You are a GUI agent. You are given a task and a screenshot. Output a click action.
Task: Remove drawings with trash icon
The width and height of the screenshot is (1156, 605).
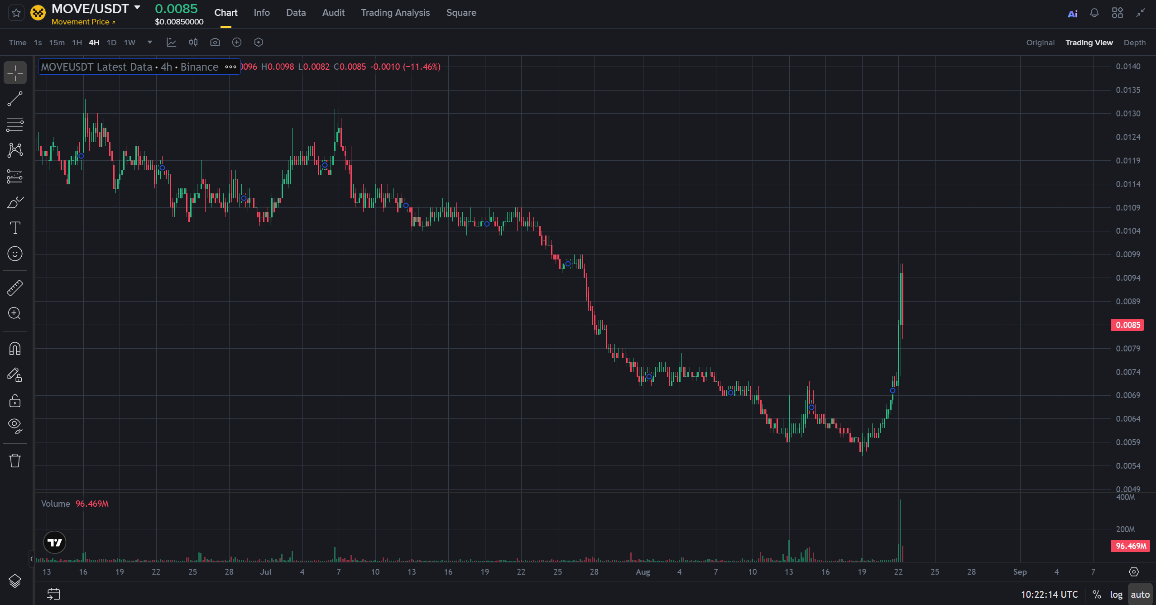[x=15, y=461]
